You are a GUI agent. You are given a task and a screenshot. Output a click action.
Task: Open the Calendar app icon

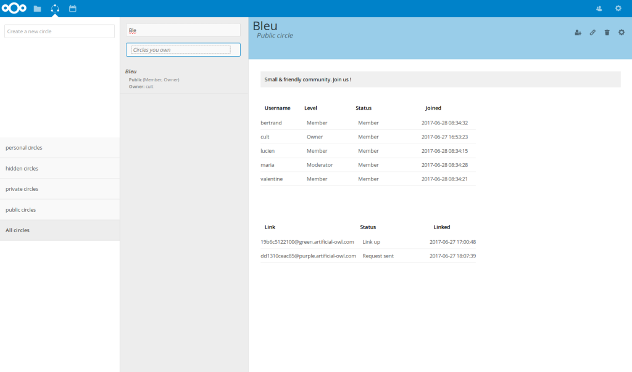73,9
